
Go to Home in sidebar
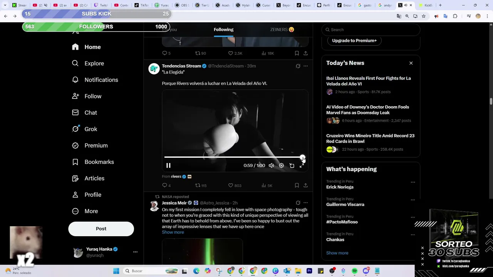click(x=86, y=47)
